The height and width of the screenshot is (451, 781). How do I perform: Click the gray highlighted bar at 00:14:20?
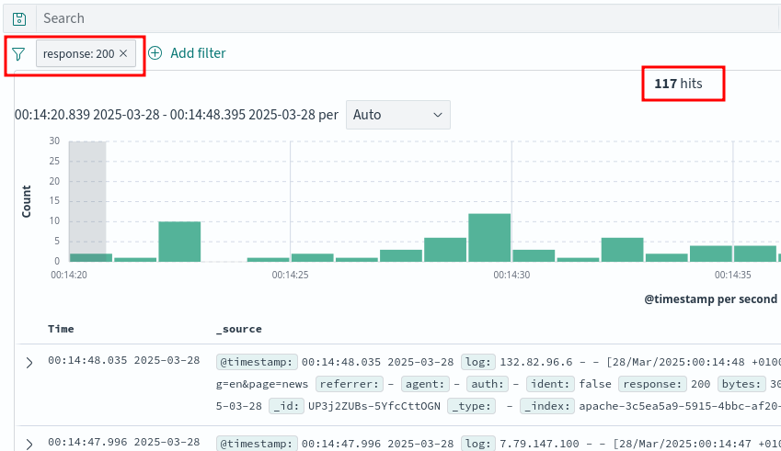coord(87,202)
